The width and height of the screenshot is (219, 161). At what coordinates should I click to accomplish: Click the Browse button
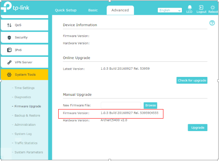click(x=150, y=105)
